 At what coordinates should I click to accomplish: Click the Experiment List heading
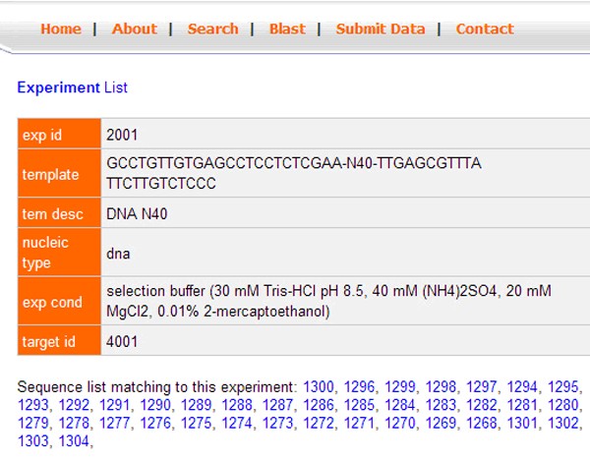(73, 87)
